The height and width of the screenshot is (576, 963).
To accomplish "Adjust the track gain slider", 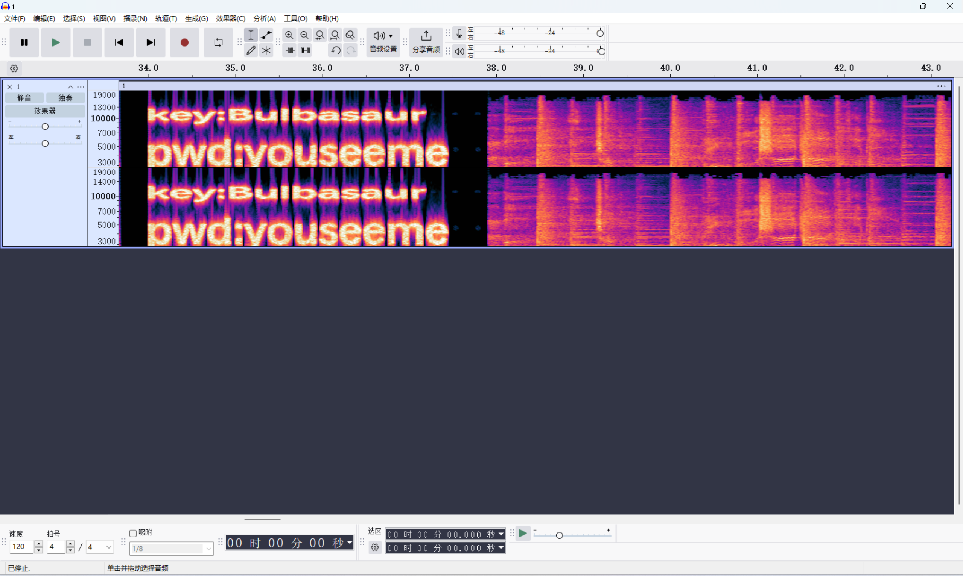I will [x=45, y=127].
